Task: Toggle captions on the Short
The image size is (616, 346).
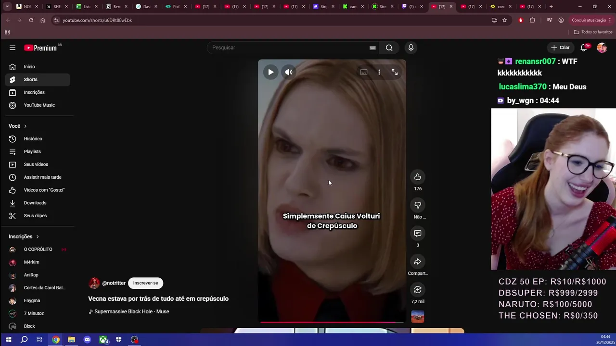Action: point(364,72)
